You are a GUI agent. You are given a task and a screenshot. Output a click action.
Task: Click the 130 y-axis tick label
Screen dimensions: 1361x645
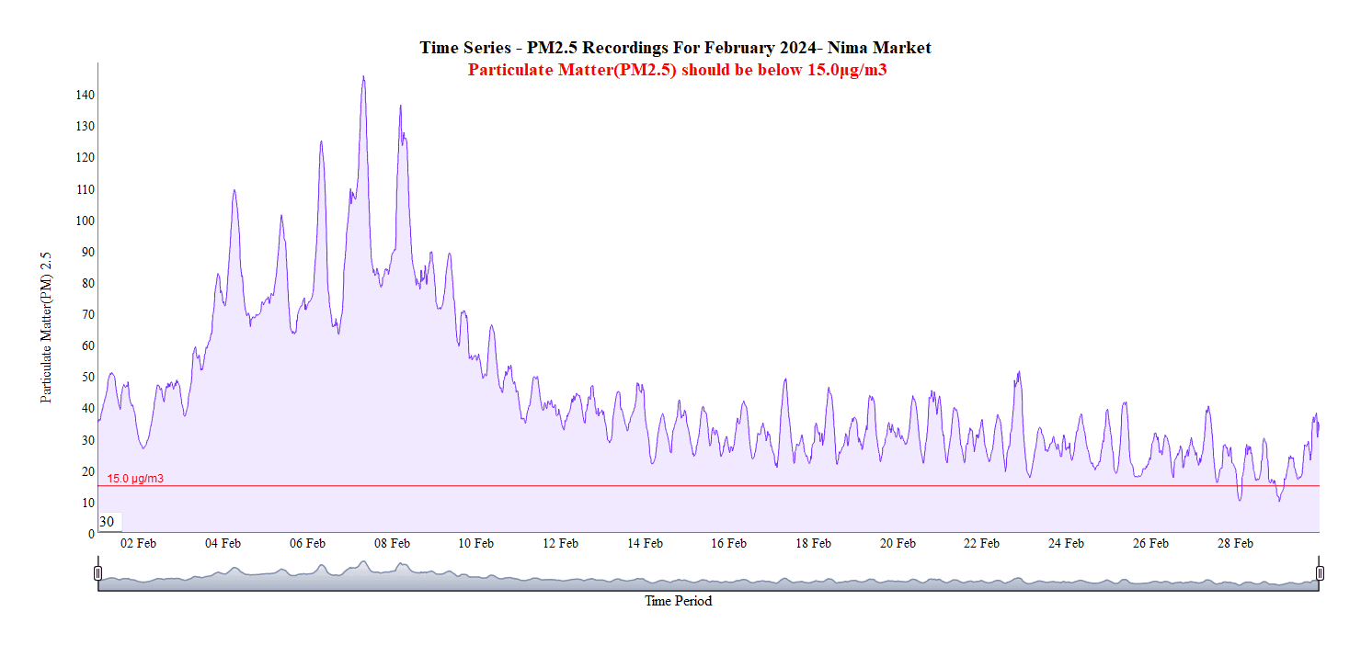click(x=86, y=126)
